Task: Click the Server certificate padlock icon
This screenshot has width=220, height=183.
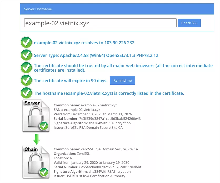Action: 36,116
